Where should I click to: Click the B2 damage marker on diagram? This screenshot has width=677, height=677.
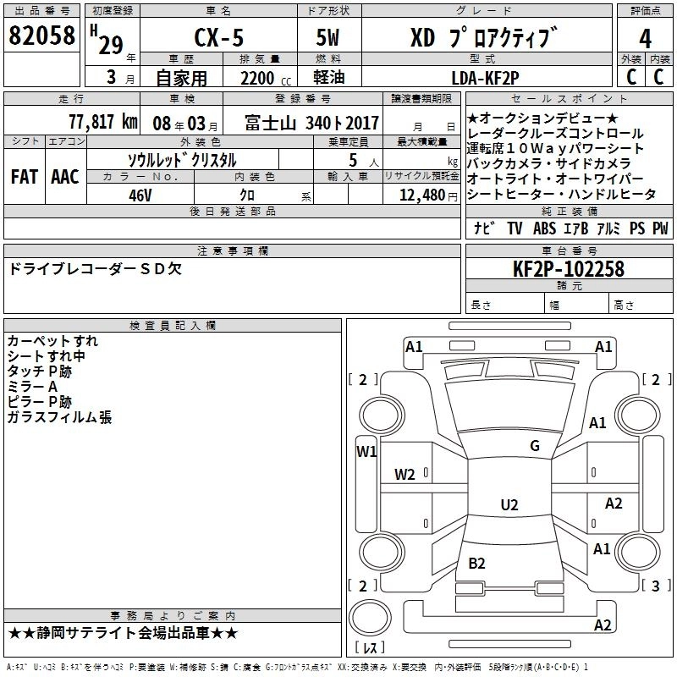476,563
